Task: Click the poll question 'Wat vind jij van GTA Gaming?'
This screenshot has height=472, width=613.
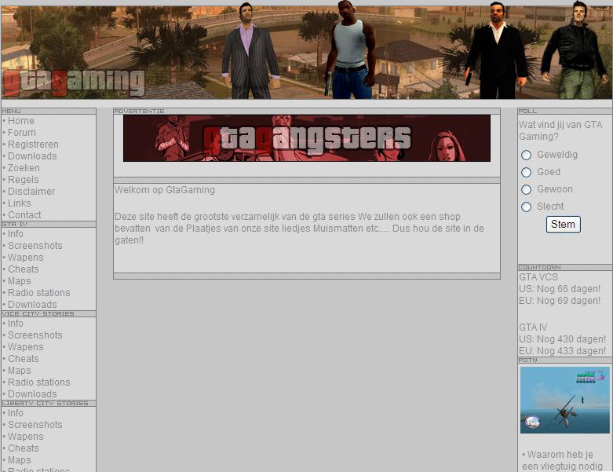Action: [560, 130]
